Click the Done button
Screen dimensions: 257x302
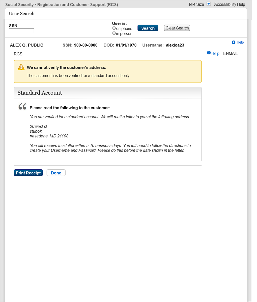[x=56, y=173]
